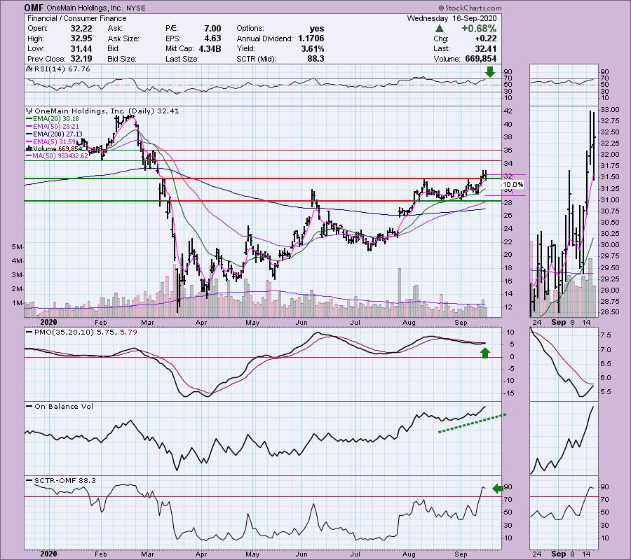Click the date Wednesday 16-Sep-2020
631x560 pixels.
click(x=452, y=18)
